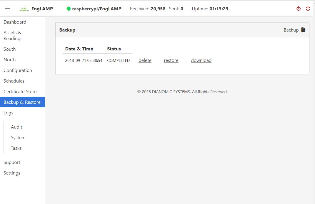Expand the Logs section

coord(8,113)
